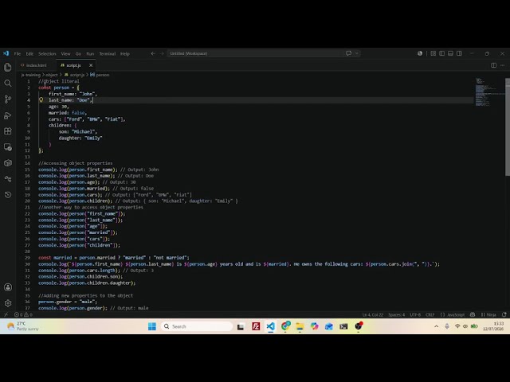Open the Run and Debug view
The height and width of the screenshot is (382, 510).
pos(8,115)
